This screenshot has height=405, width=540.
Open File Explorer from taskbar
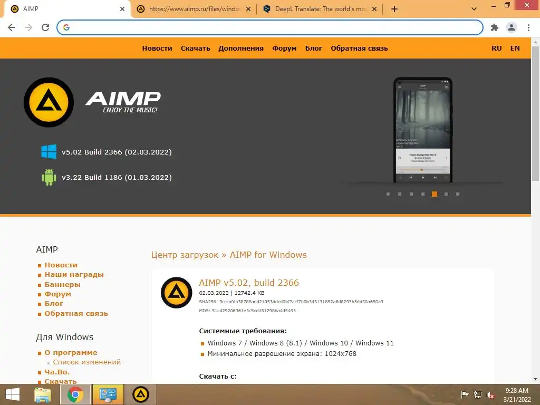(x=43, y=394)
